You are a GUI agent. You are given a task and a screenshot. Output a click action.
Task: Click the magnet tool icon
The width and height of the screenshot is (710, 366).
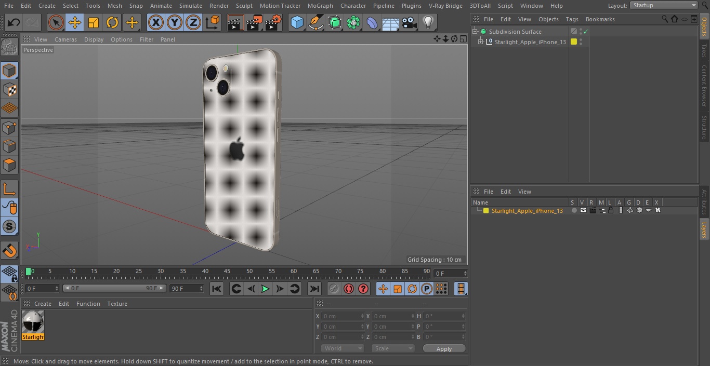point(9,251)
